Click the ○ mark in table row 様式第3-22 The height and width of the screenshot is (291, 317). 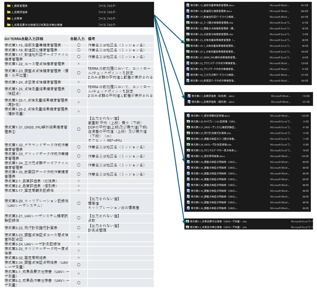[79, 228]
